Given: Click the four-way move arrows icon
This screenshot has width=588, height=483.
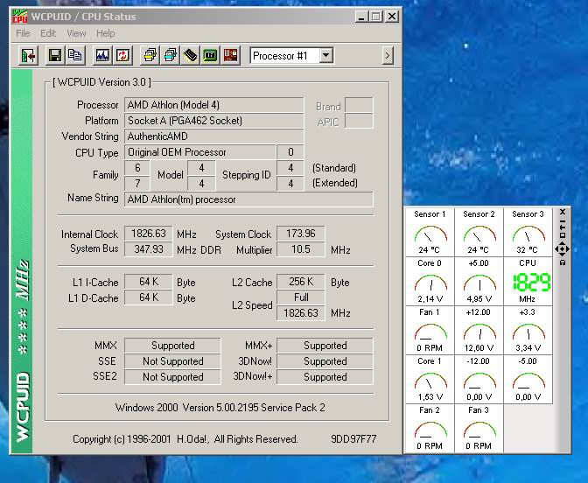Looking at the screenshot, I should (x=562, y=249).
